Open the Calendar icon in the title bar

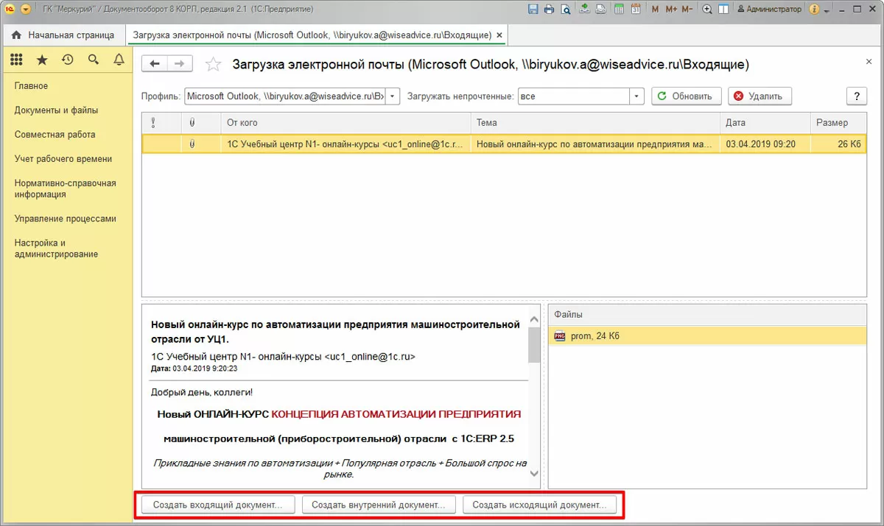click(x=635, y=10)
